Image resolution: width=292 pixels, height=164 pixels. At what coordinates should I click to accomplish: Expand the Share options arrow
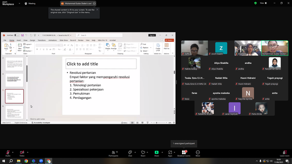pyautogui.click(x=162, y=152)
